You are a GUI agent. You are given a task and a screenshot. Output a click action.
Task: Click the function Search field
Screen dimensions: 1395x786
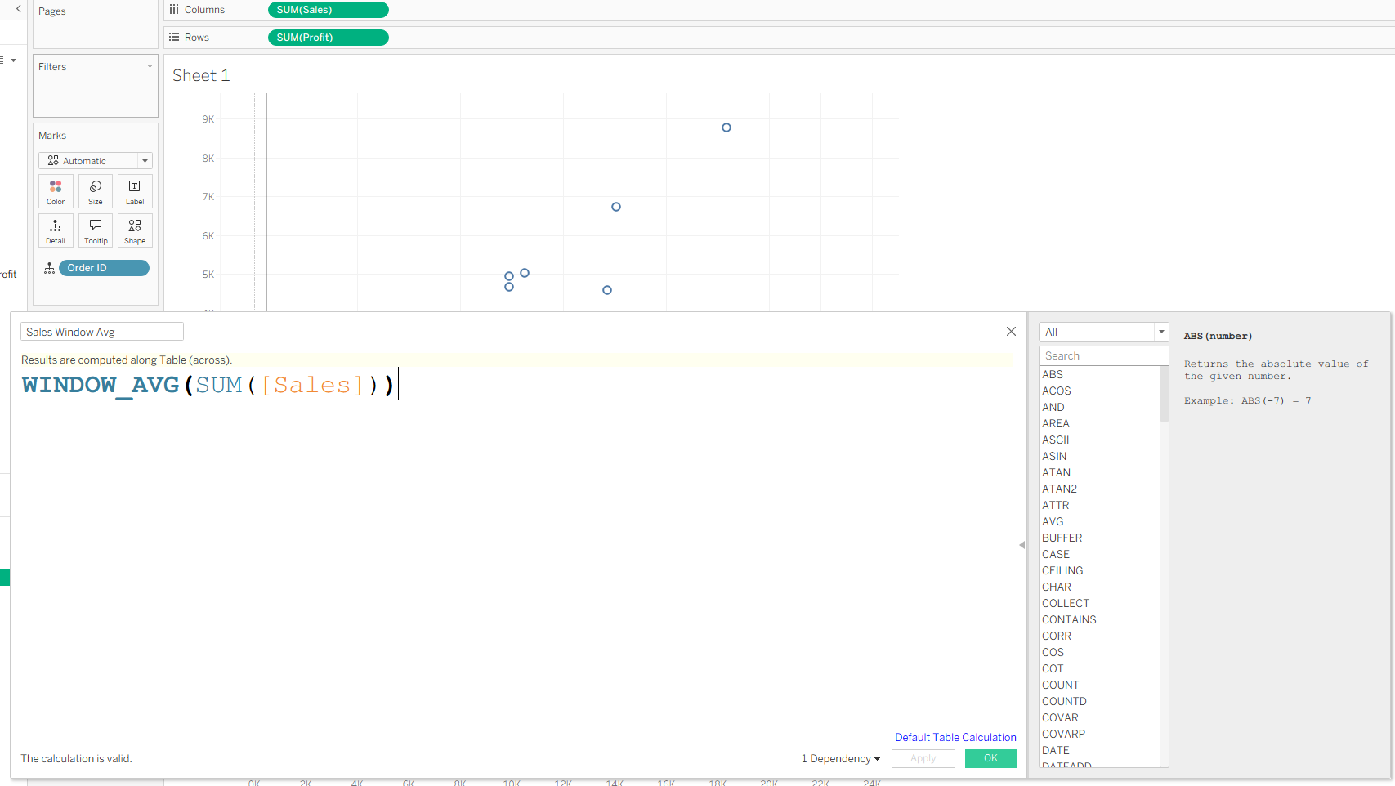[x=1102, y=355]
